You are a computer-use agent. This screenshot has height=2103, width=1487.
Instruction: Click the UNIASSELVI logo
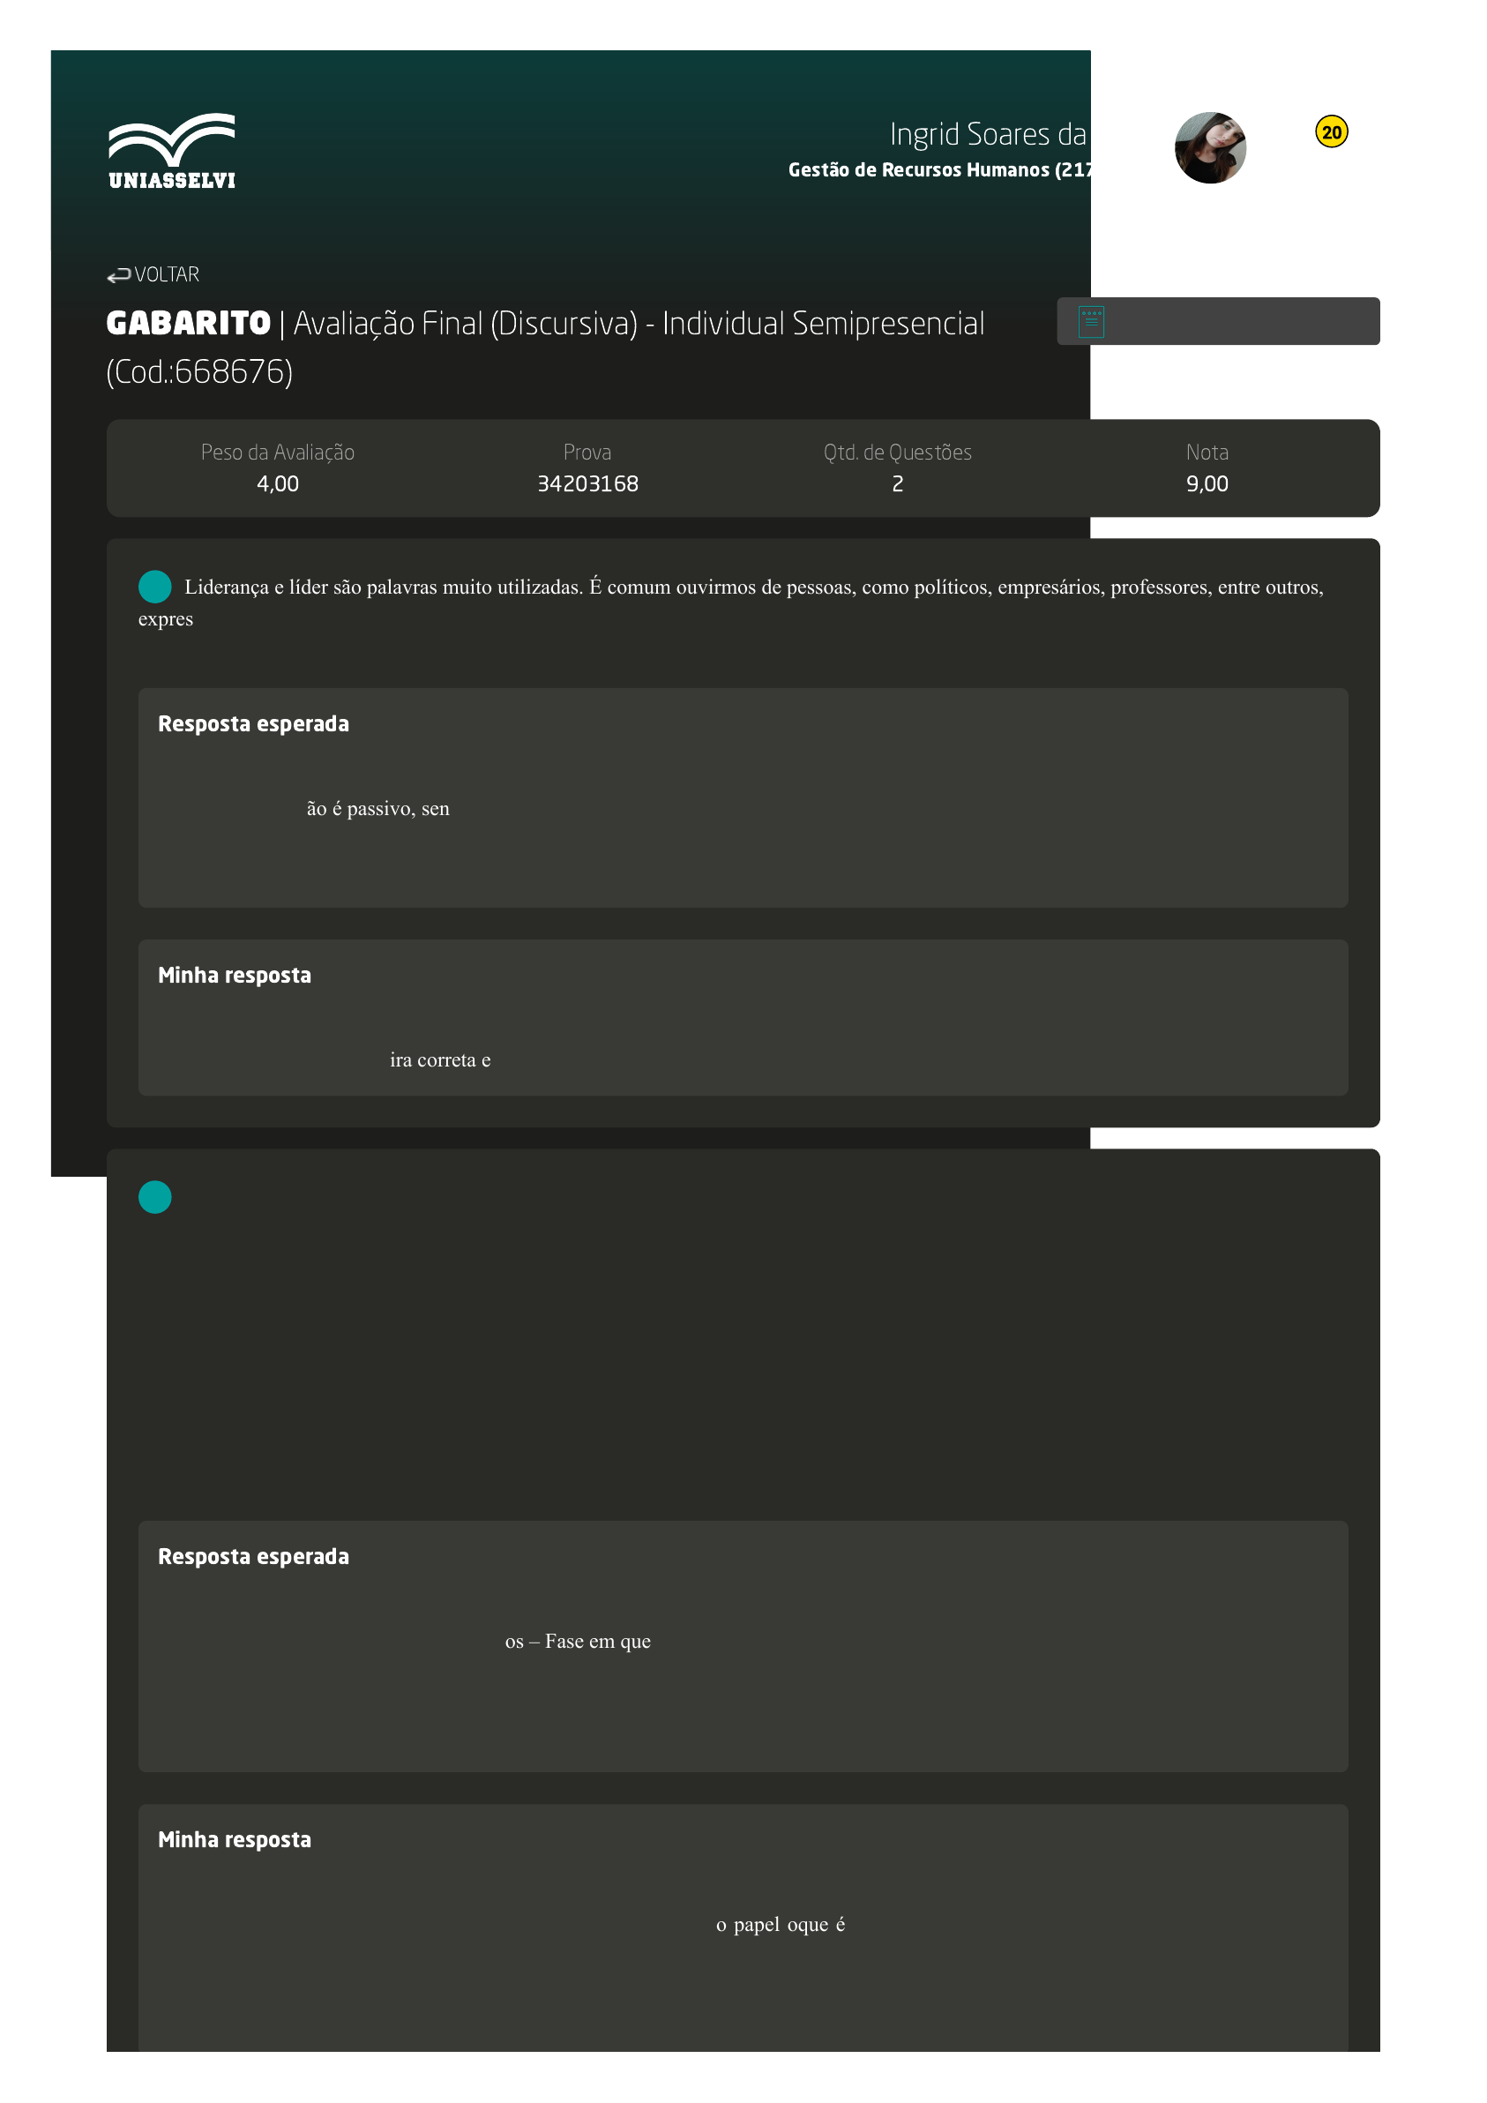click(171, 151)
